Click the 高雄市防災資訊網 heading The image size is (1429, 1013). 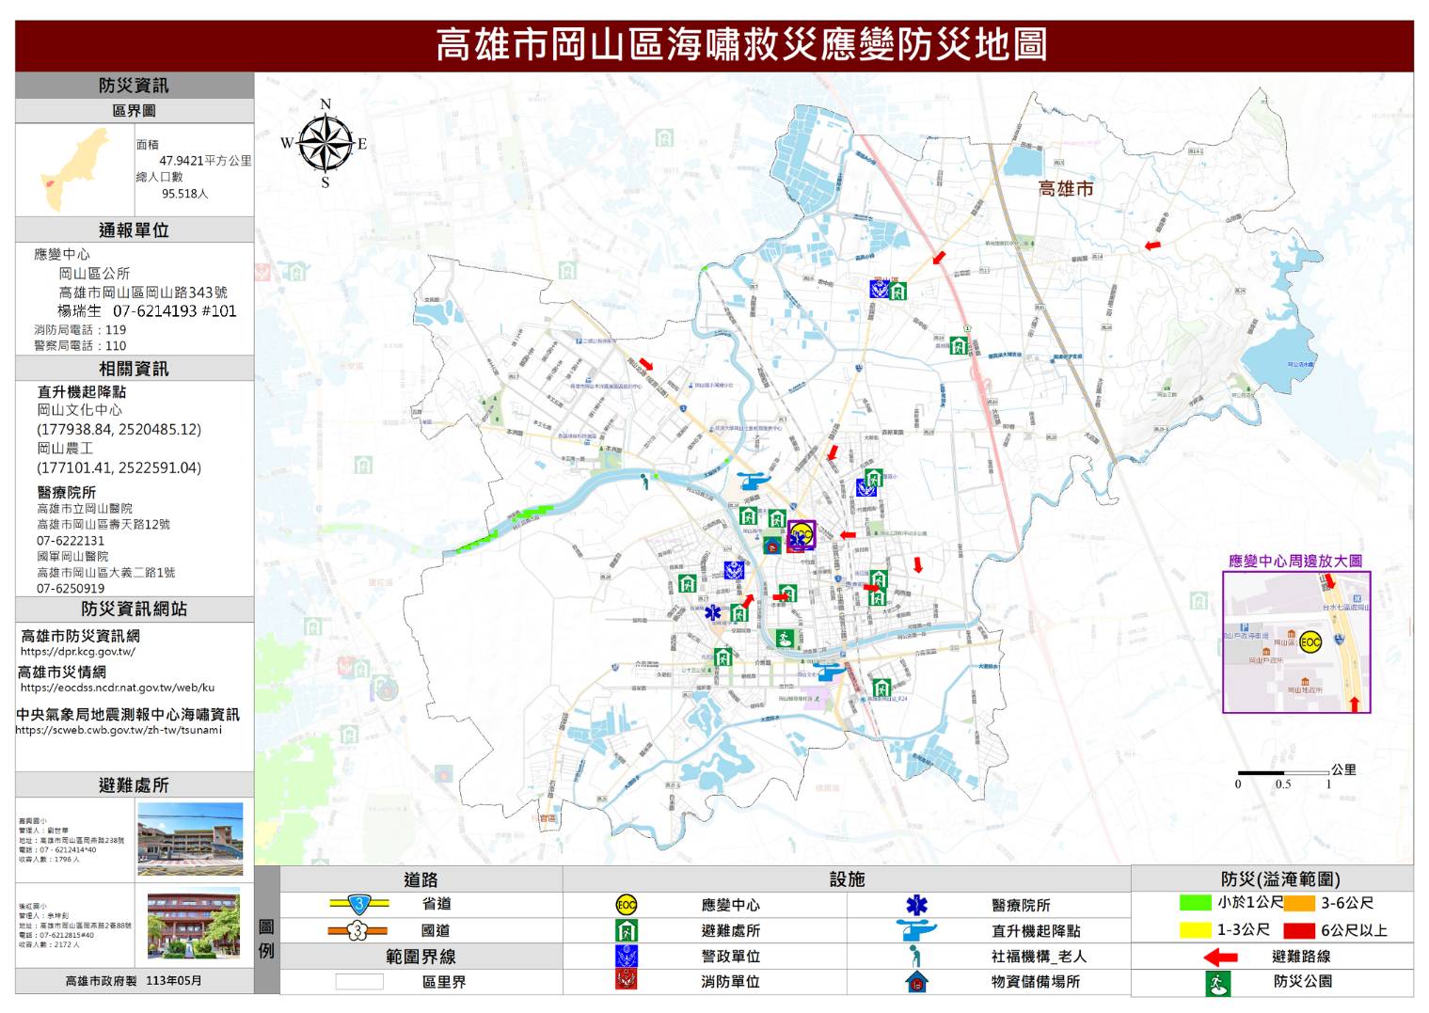tap(80, 636)
